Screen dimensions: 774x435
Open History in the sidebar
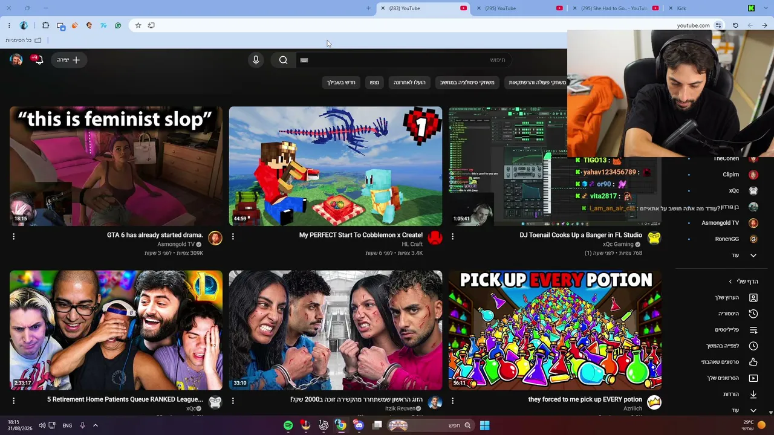pyautogui.click(x=736, y=314)
